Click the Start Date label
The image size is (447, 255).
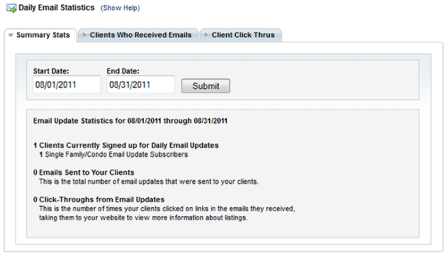pos(51,71)
